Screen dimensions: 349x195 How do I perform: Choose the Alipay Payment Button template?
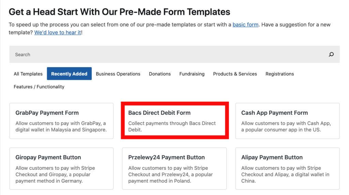pos(287,168)
